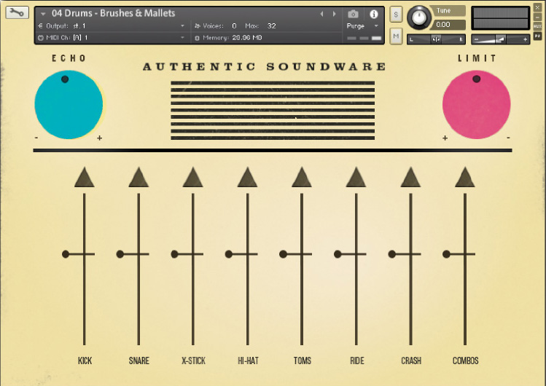Image resolution: width=546 pixels, height=386 pixels.
Task: Click the CRASH fader handle
Action: 405,254
